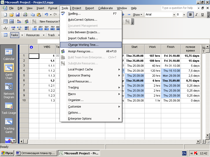Toggle the Tasks guide button
The image size is (210, 157).
15,35
